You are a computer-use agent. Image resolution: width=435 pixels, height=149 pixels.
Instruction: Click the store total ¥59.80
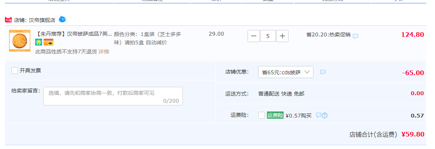tap(413, 134)
